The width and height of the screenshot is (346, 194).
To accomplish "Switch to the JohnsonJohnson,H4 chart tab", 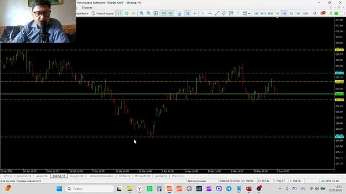I will tap(101, 176).
